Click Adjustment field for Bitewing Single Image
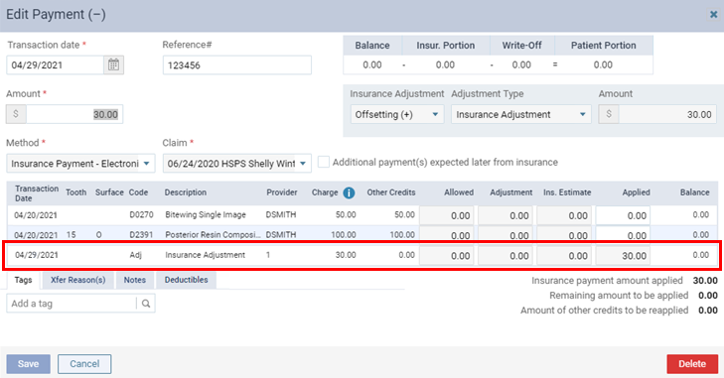The image size is (724, 378). tap(506, 215)
